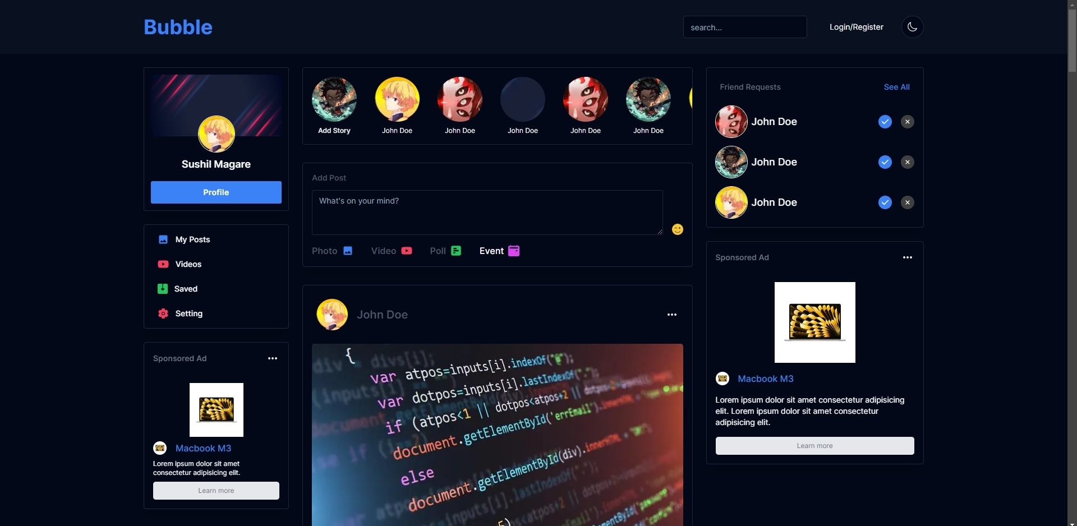Click the What's on your mind text box
The width and height of the screenshot is (1077, 526).
pyautogui.click(x=487, y=213)
